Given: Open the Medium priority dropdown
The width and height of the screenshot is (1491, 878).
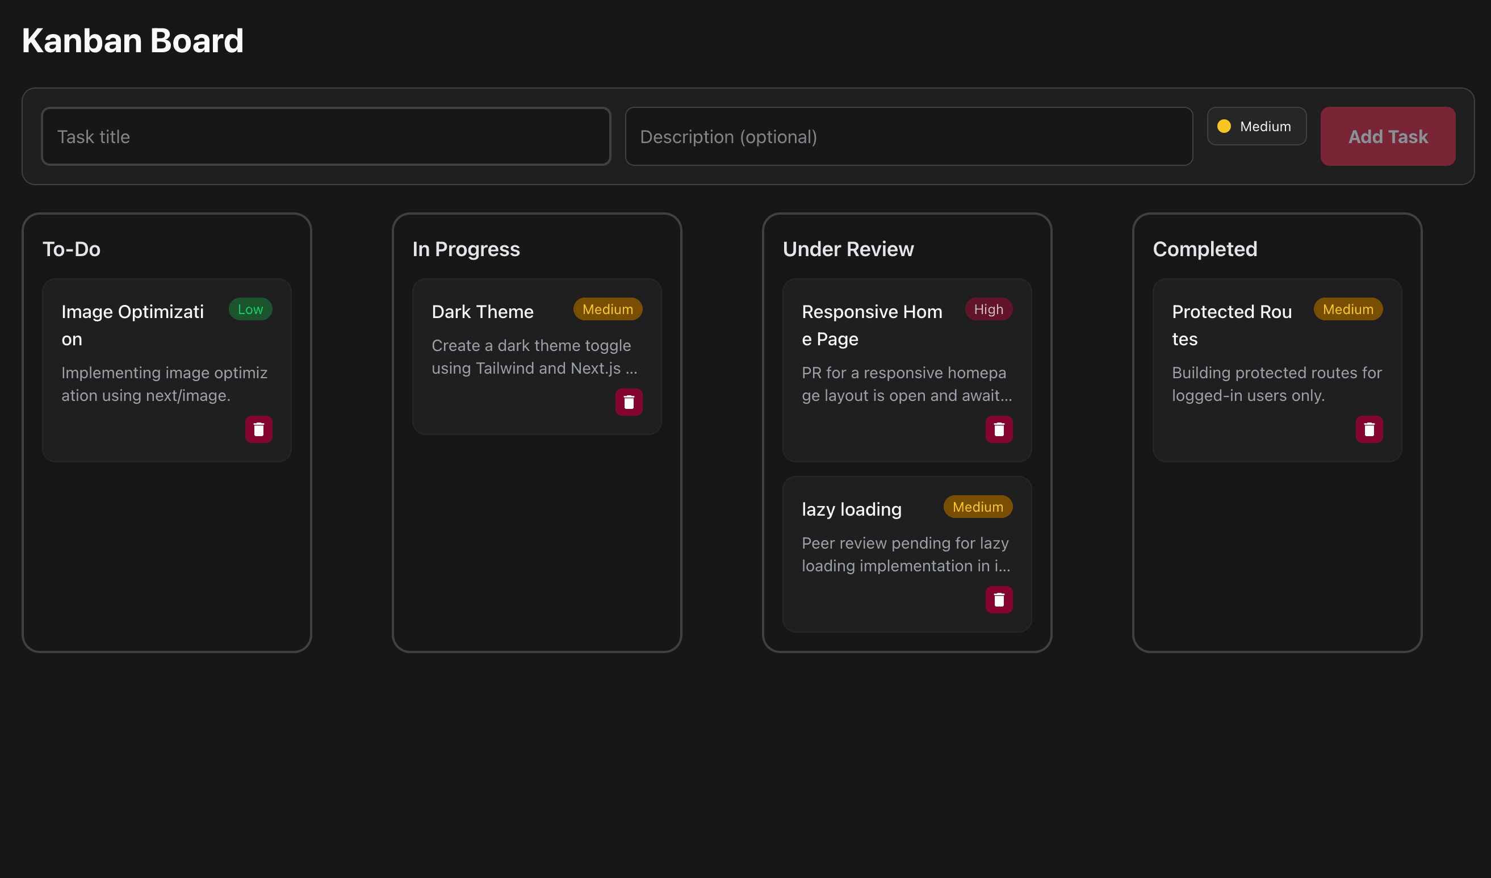Looking at the screenshot, I should [x=1256, y=126].
